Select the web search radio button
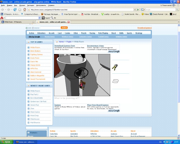The image size is (180, 144). [x=27, y=28]
